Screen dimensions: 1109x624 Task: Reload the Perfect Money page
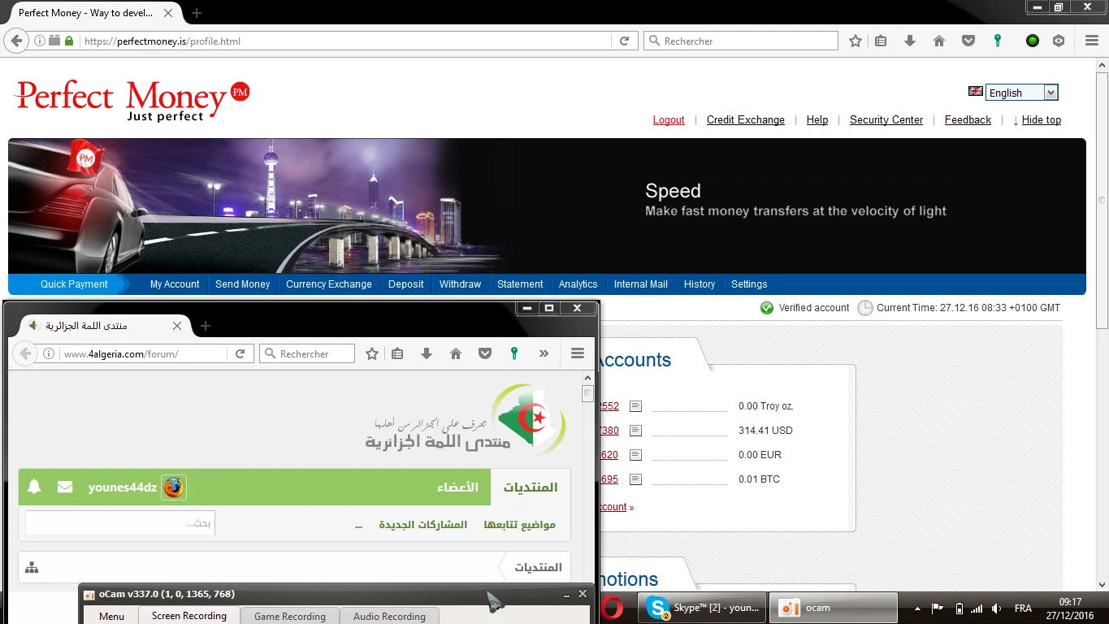click(x=624, y=41)
